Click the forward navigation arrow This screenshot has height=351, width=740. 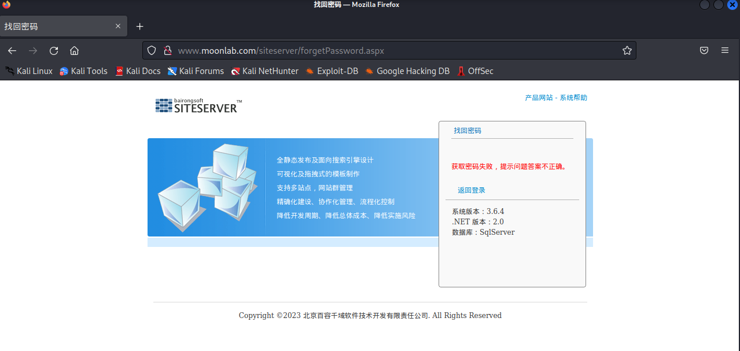(33, 50)
